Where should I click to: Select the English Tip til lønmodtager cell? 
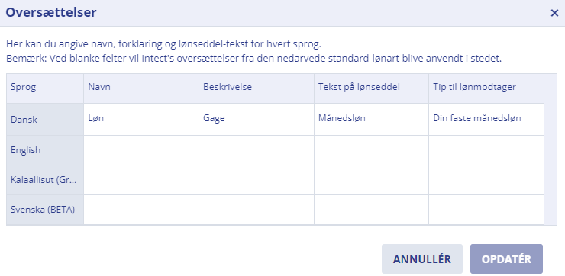[x=486, y=150]
